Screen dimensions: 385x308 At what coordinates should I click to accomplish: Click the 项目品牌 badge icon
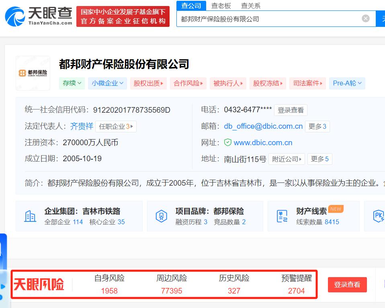coord(161,216)
